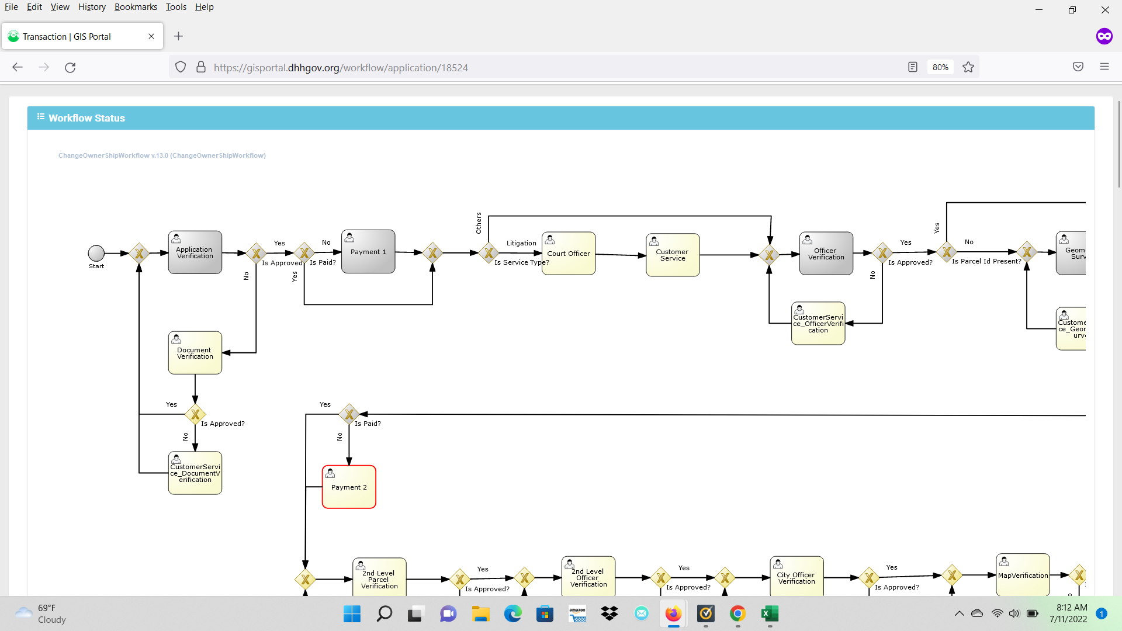
Task: Click the site security padlock icon
Action: tap(201, 67)
